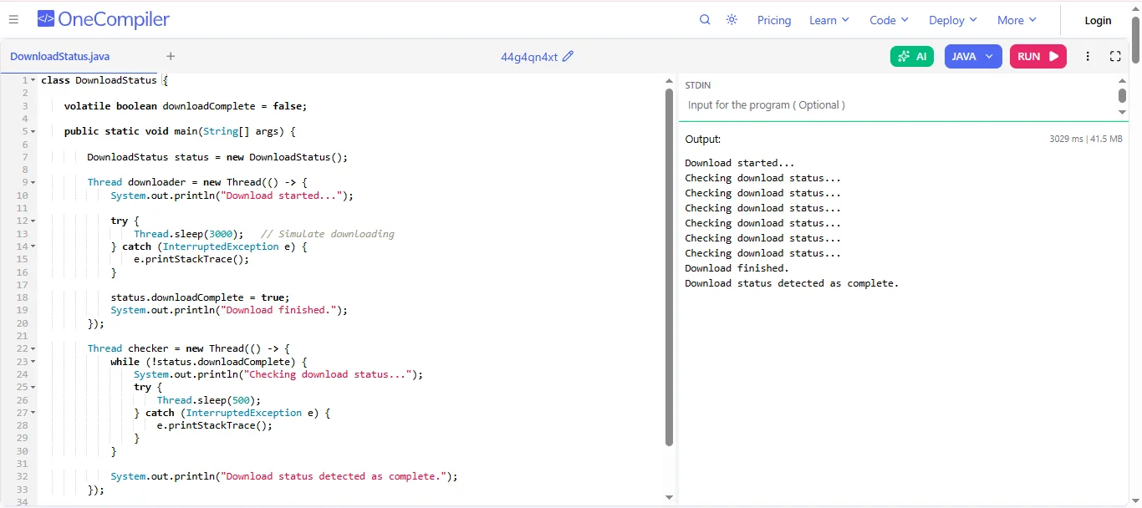This screenshot has height=508, width=1142.
Task: Open the AI assistant button
Action: [912, 56]
